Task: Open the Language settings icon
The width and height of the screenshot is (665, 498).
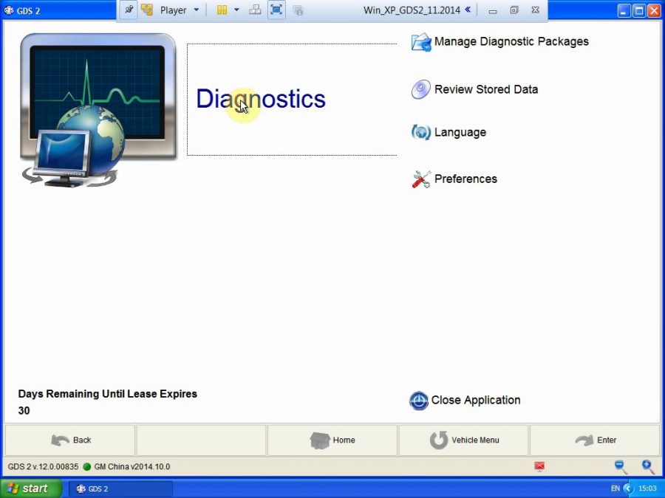Action: [x=420, y=132]
